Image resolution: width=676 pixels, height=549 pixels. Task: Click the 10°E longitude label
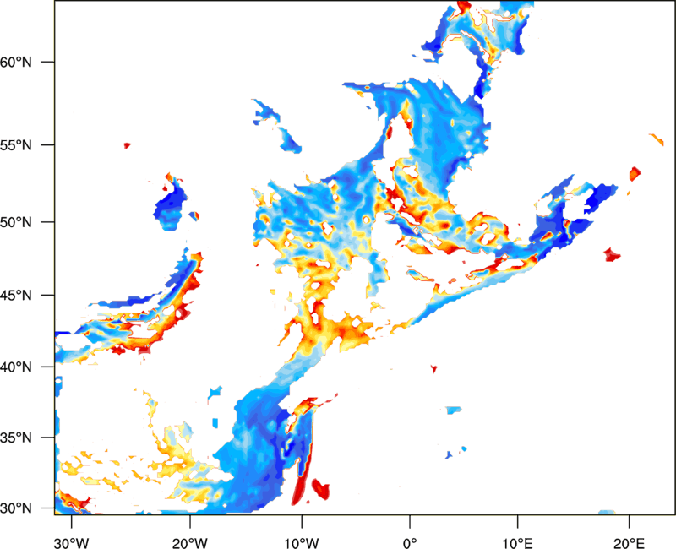click(517, 543)
